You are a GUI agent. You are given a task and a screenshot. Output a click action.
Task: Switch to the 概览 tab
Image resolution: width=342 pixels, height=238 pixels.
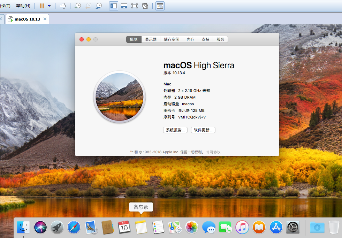134,39
